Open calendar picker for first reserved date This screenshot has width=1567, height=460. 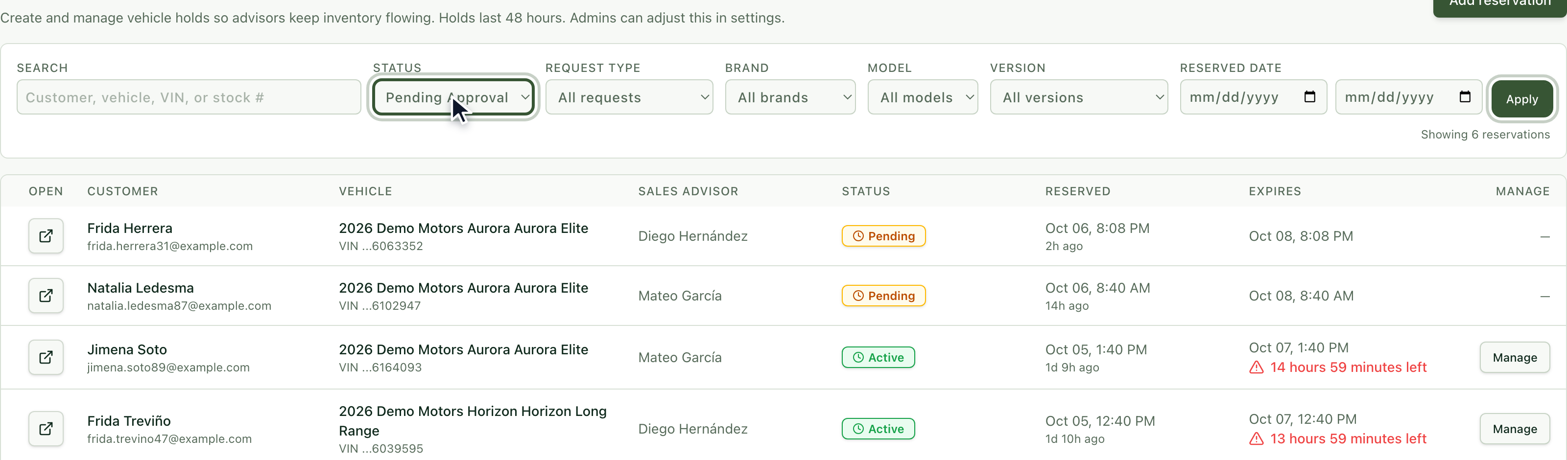tap(1310, 97)
